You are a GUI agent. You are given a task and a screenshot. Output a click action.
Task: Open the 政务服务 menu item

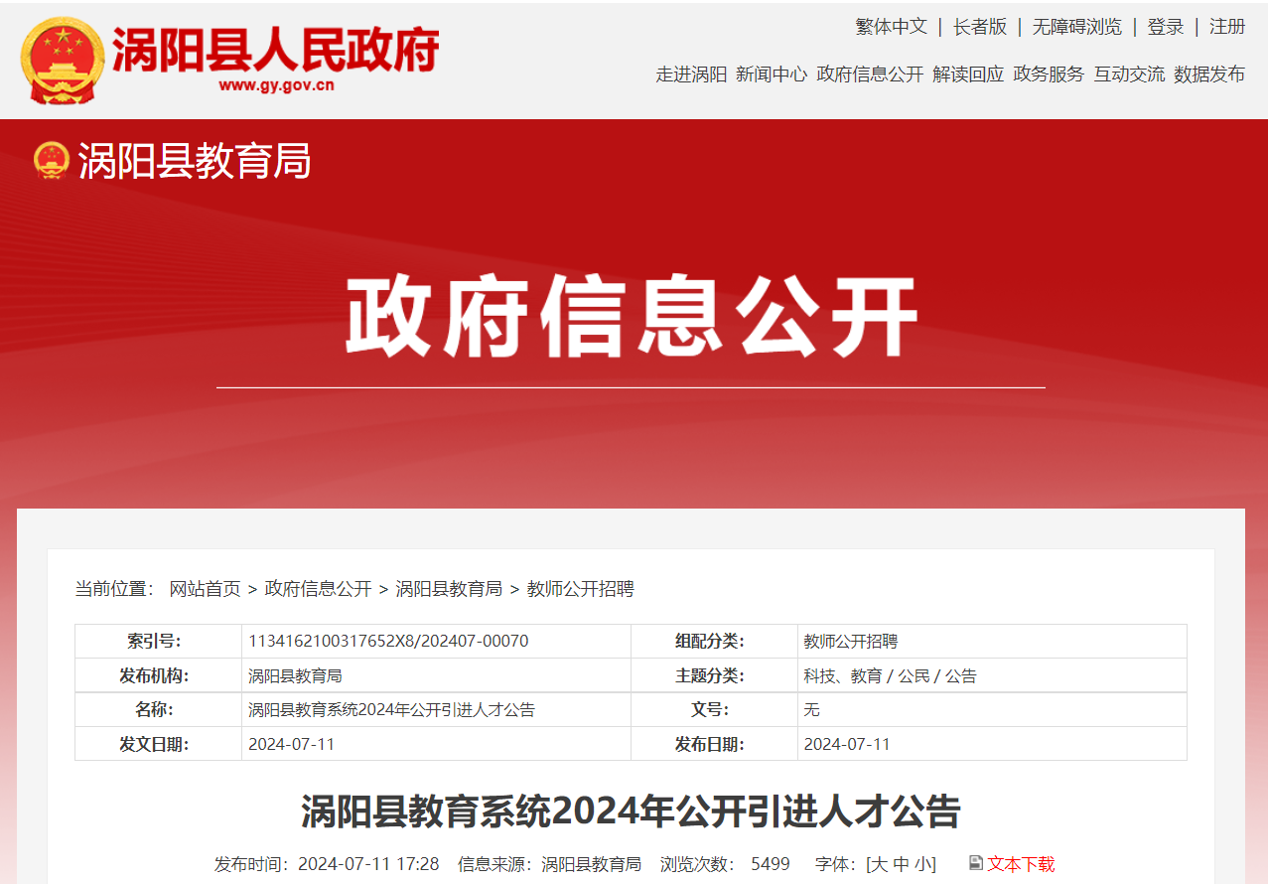(1048, 74)
